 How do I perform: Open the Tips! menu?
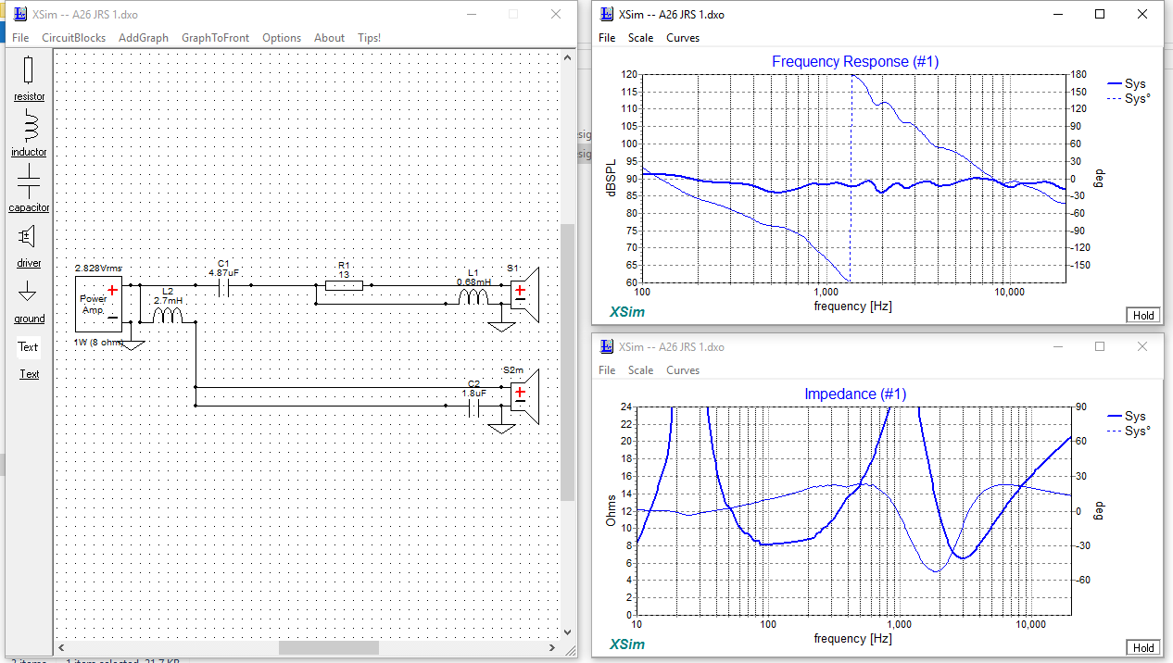369,38
